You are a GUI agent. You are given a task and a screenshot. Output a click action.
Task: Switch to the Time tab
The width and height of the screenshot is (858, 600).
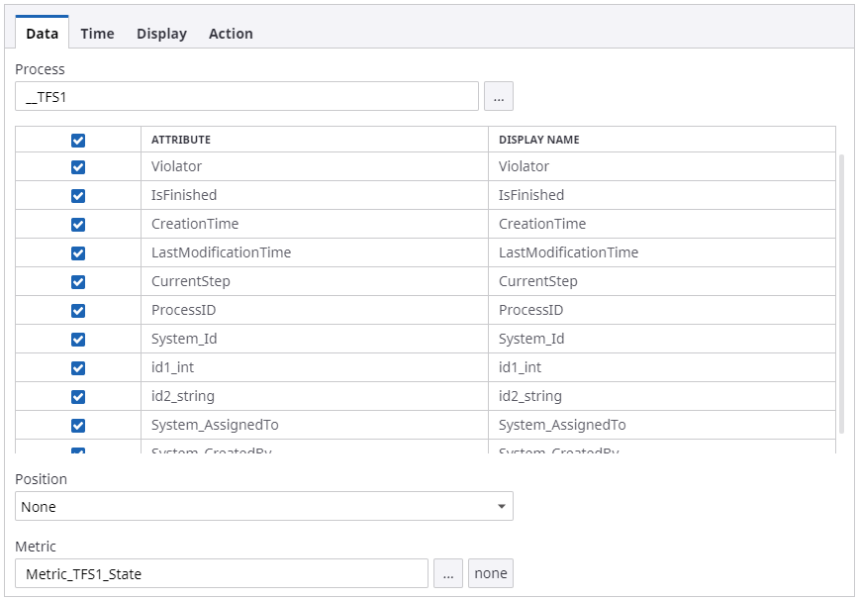click(x=97, y=34)
